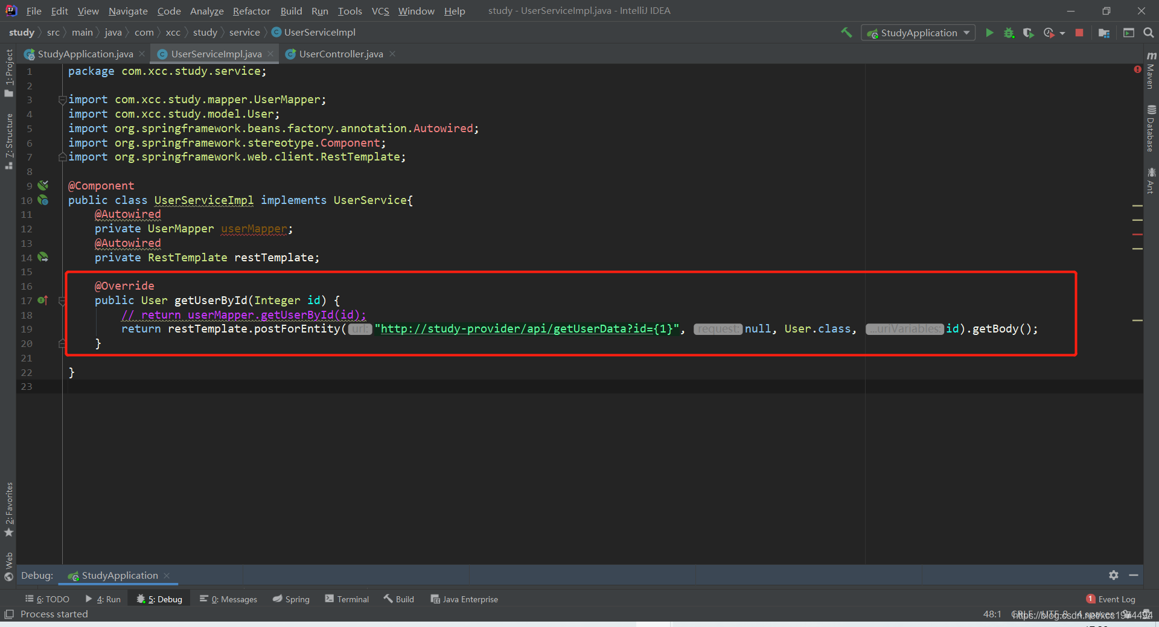
Task: Open the Database tool window side tab
Action: pyautogui.click(x=1151, y=129)
